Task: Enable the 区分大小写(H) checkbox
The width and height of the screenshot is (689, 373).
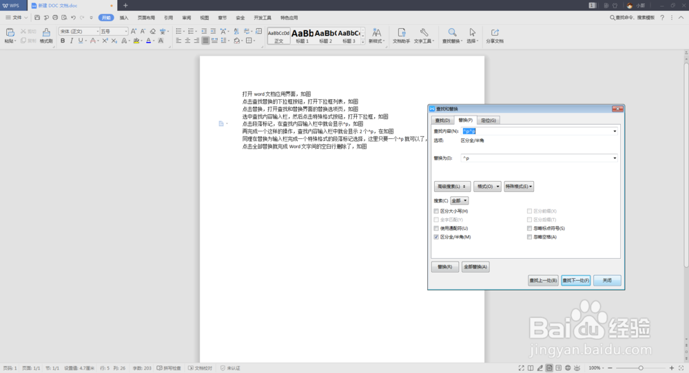Action: 436,211
